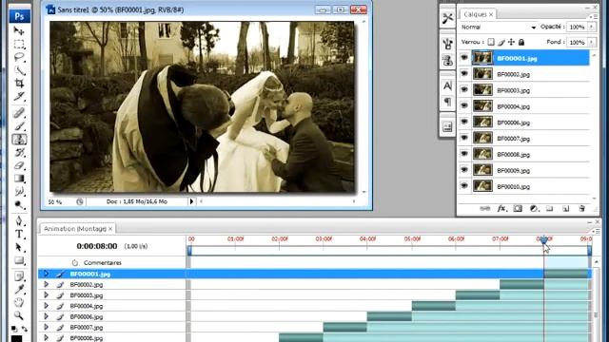
Task: Expand BF00006.jpg timeline track
Action: [x=47, y=316]
